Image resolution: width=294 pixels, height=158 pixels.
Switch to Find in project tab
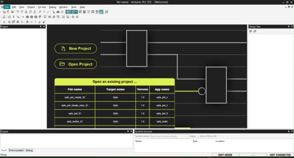(x=16, y=150)
